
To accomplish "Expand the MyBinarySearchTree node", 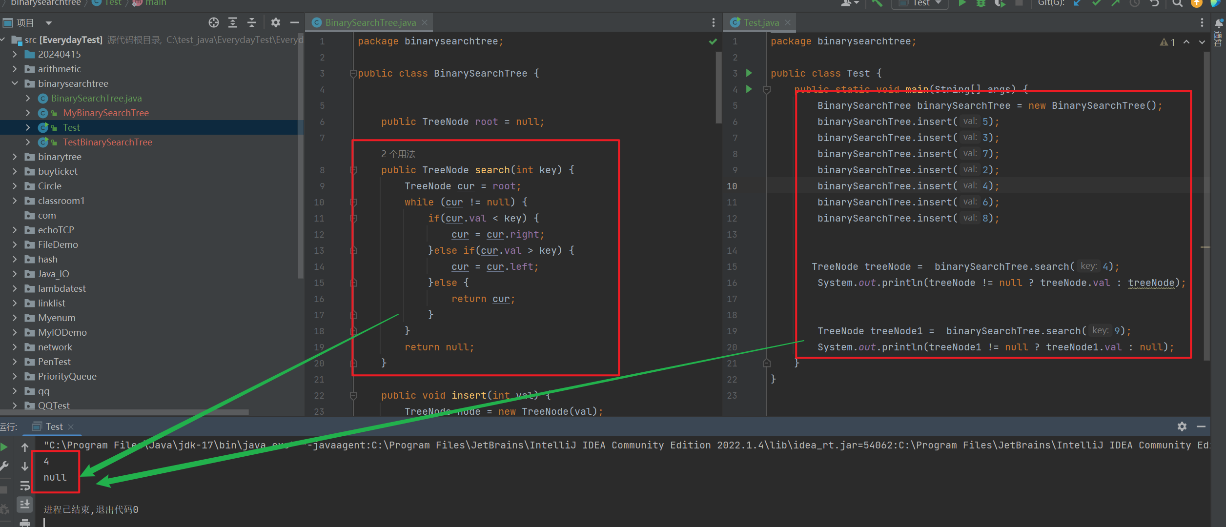I will pos(28,113).
